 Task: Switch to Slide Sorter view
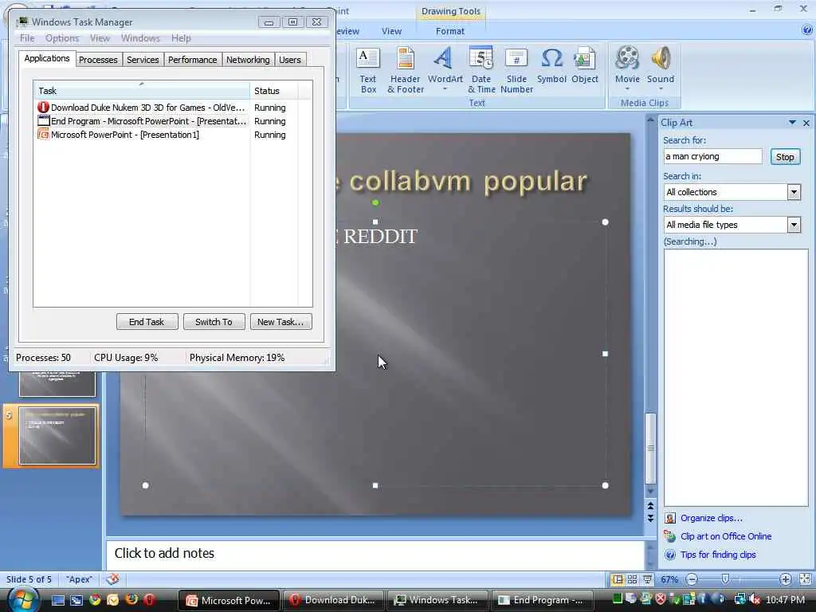coord(632,579)
